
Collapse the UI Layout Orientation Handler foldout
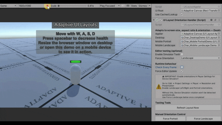pyautogui.click(x=154, y=20)
